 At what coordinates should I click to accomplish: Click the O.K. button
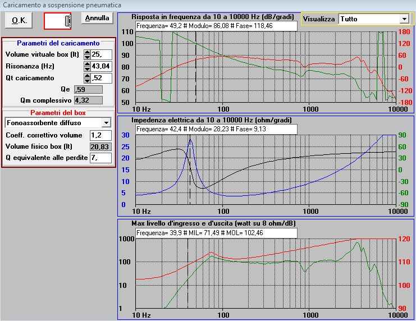pos(19,20)
